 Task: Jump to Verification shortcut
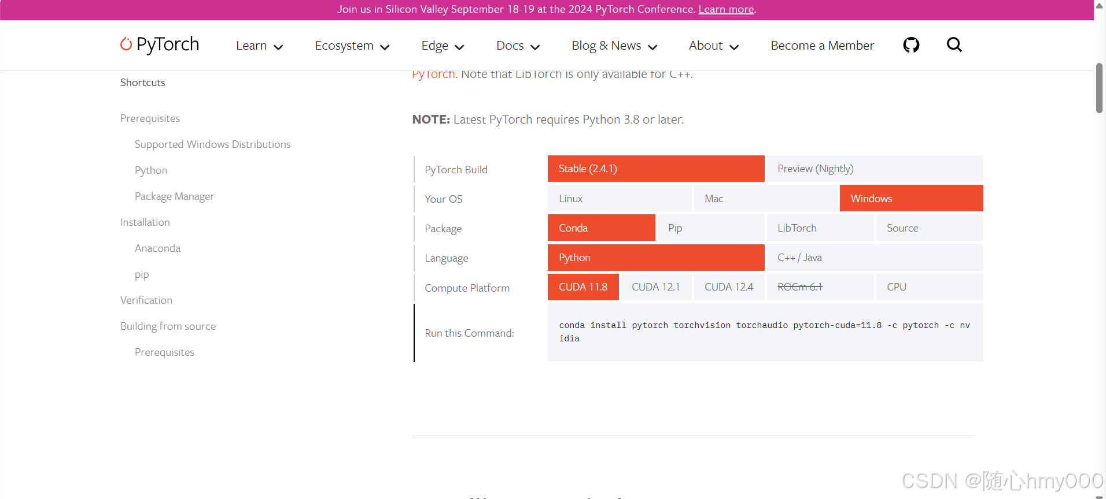coord(146,300)
